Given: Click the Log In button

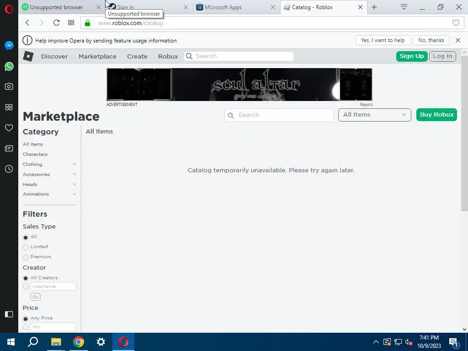Looking at the screenshot, I should [x=442, y=56].
